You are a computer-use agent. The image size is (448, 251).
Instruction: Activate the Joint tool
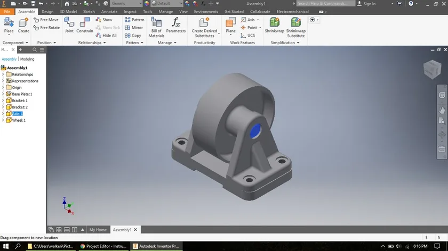click(69, 25)
